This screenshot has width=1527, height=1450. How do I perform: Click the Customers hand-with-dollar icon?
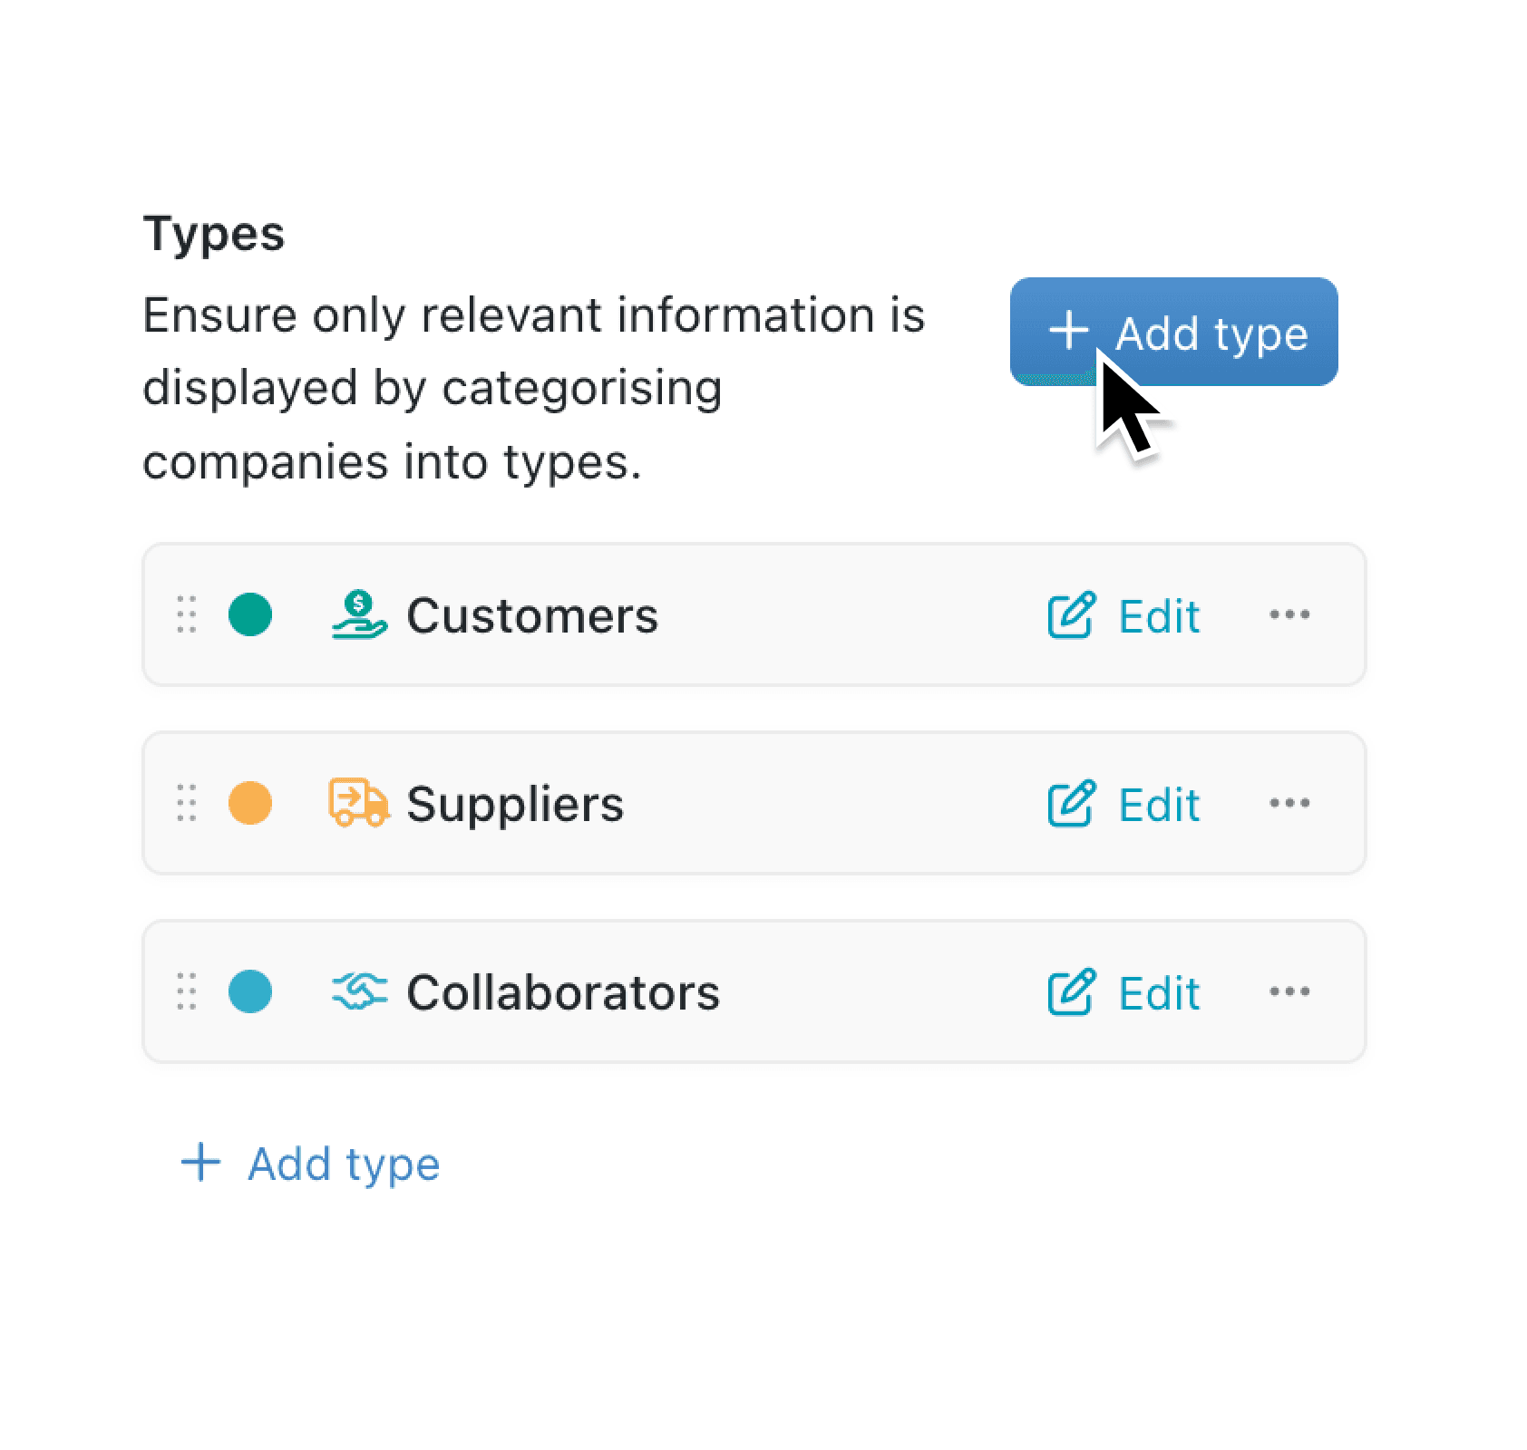[359, 614]
